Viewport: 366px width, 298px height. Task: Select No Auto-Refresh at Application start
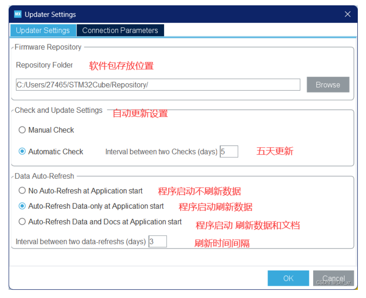tap(22, 191)
